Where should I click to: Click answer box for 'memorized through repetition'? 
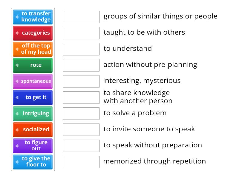click(81, 162)
